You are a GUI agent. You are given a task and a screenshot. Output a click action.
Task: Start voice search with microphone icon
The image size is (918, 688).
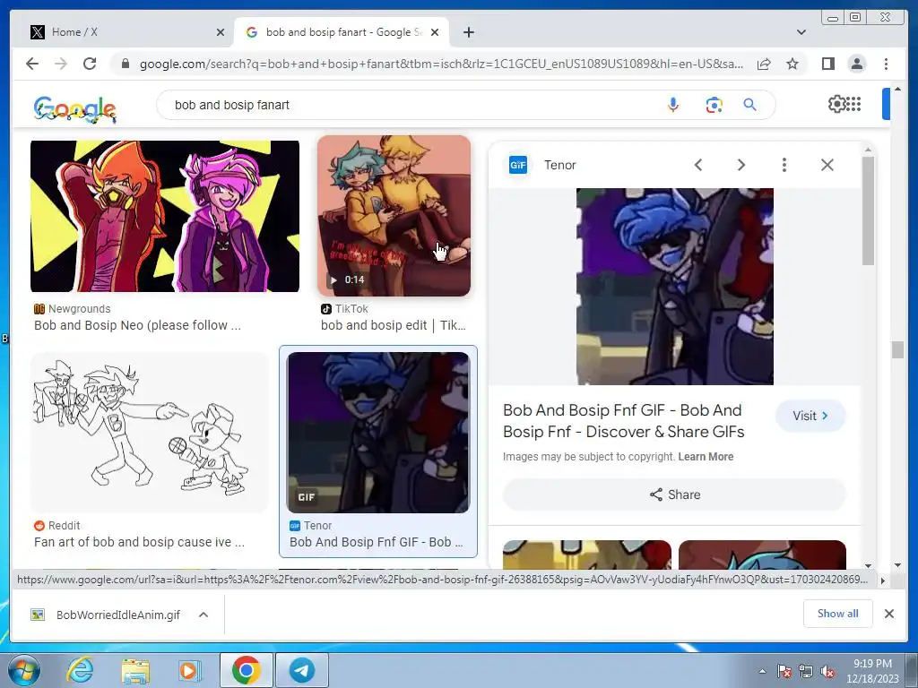point(673,105)
